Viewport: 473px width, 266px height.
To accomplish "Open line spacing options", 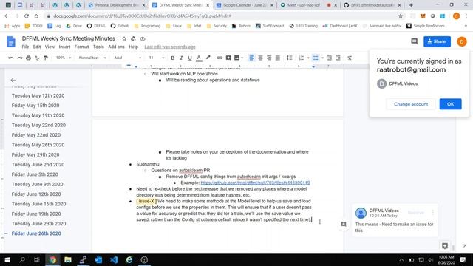I will (289, 58).
